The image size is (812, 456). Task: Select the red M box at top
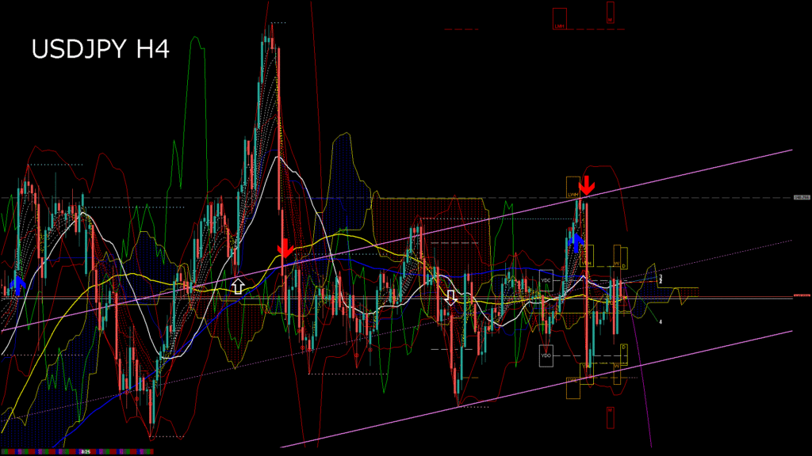(x=610, y=12)
